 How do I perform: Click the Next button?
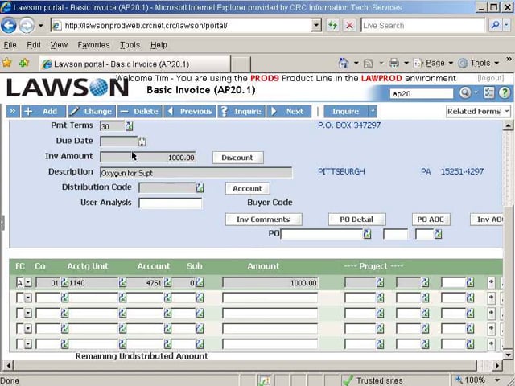point(289,111)
